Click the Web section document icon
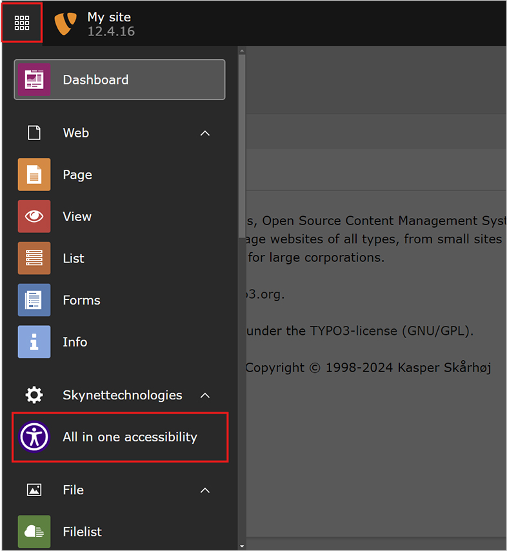Viewport: 507px width, 551px height. pyautogui.click(x=34, y=133)
